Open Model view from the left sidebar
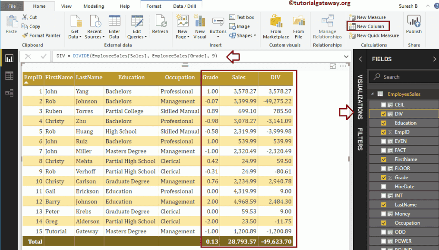Viewport: 439px width, 250px height. pos(9,92)
